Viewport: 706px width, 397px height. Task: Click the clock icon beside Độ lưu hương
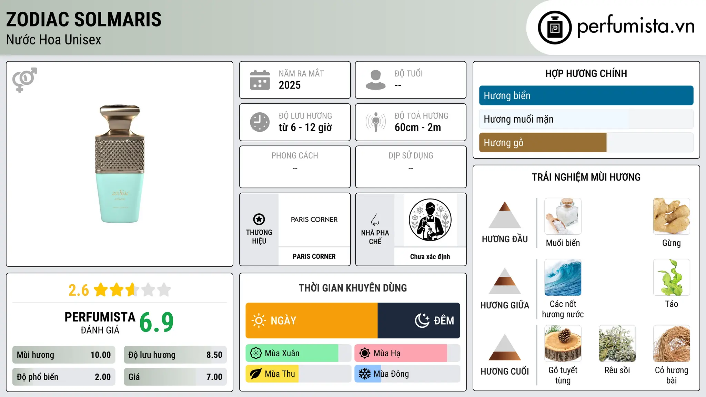(260, 122)
